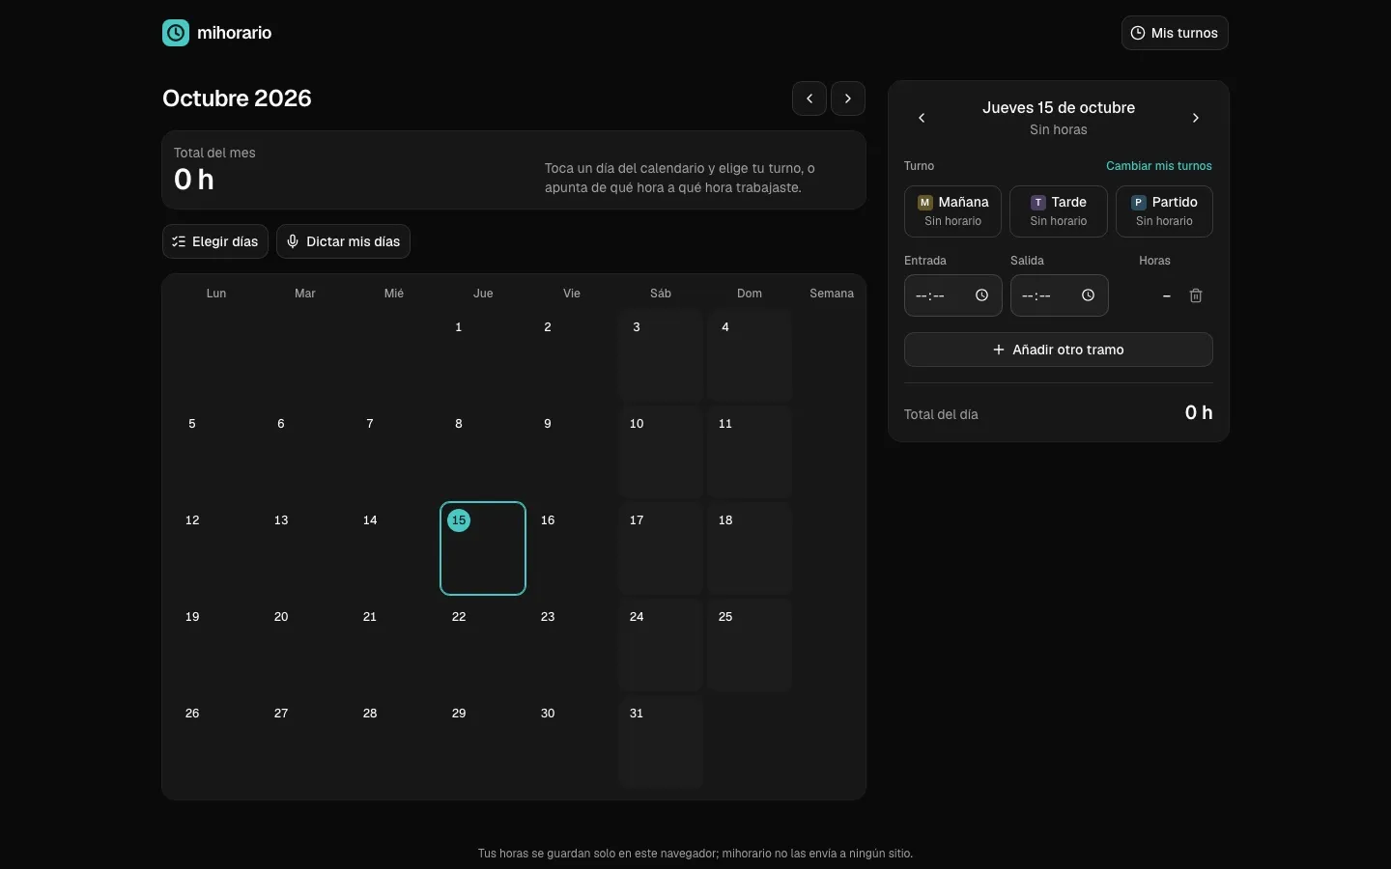
Task: Add another slot with Añadir otro tramo
Action: [1059, 350]
